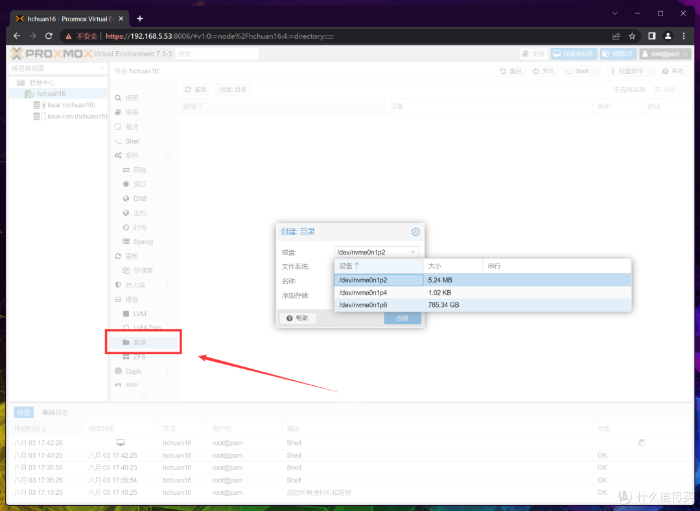Open the ZFS disks section
This screenshot has height=511, width=700.
[x=139, y=357]
